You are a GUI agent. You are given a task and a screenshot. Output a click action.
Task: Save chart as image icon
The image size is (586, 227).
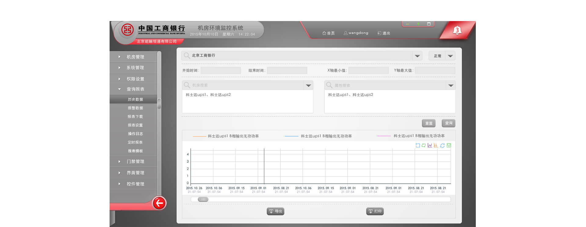(449, 146)
